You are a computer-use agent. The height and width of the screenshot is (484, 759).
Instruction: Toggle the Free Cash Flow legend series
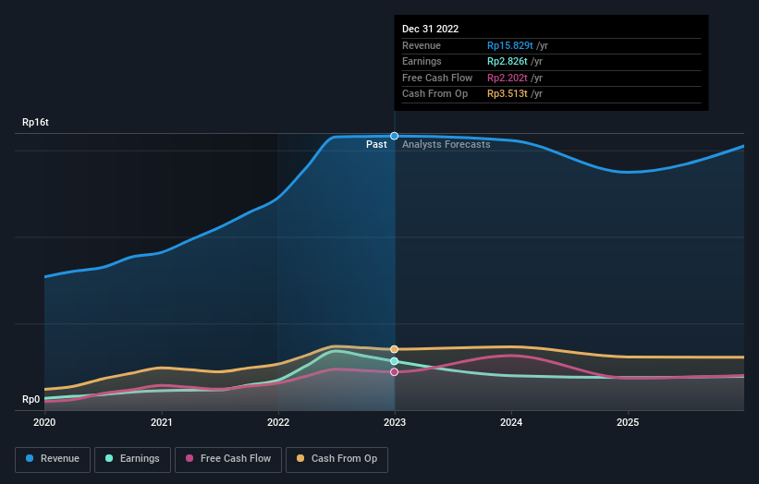[x=228, y=459]
